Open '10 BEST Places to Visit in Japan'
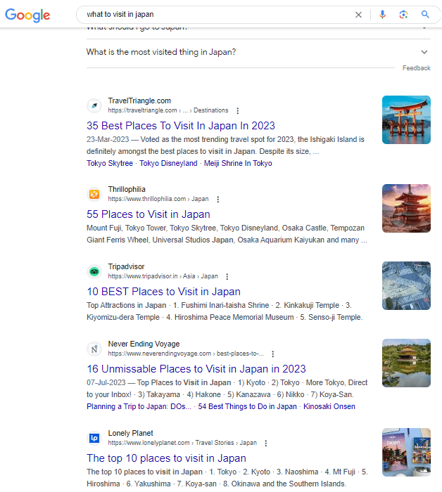The image size is (442, 492). (x=164, y=292)
